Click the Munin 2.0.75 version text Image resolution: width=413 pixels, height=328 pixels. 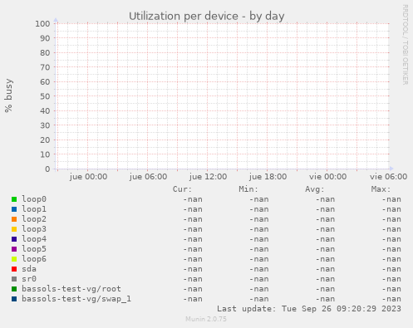[x=206, y=319]
